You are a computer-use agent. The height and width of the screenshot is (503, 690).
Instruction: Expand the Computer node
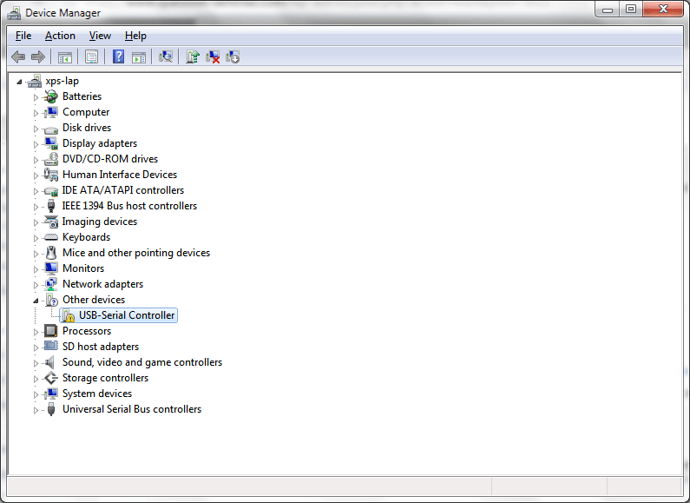(x=36, y=113)
